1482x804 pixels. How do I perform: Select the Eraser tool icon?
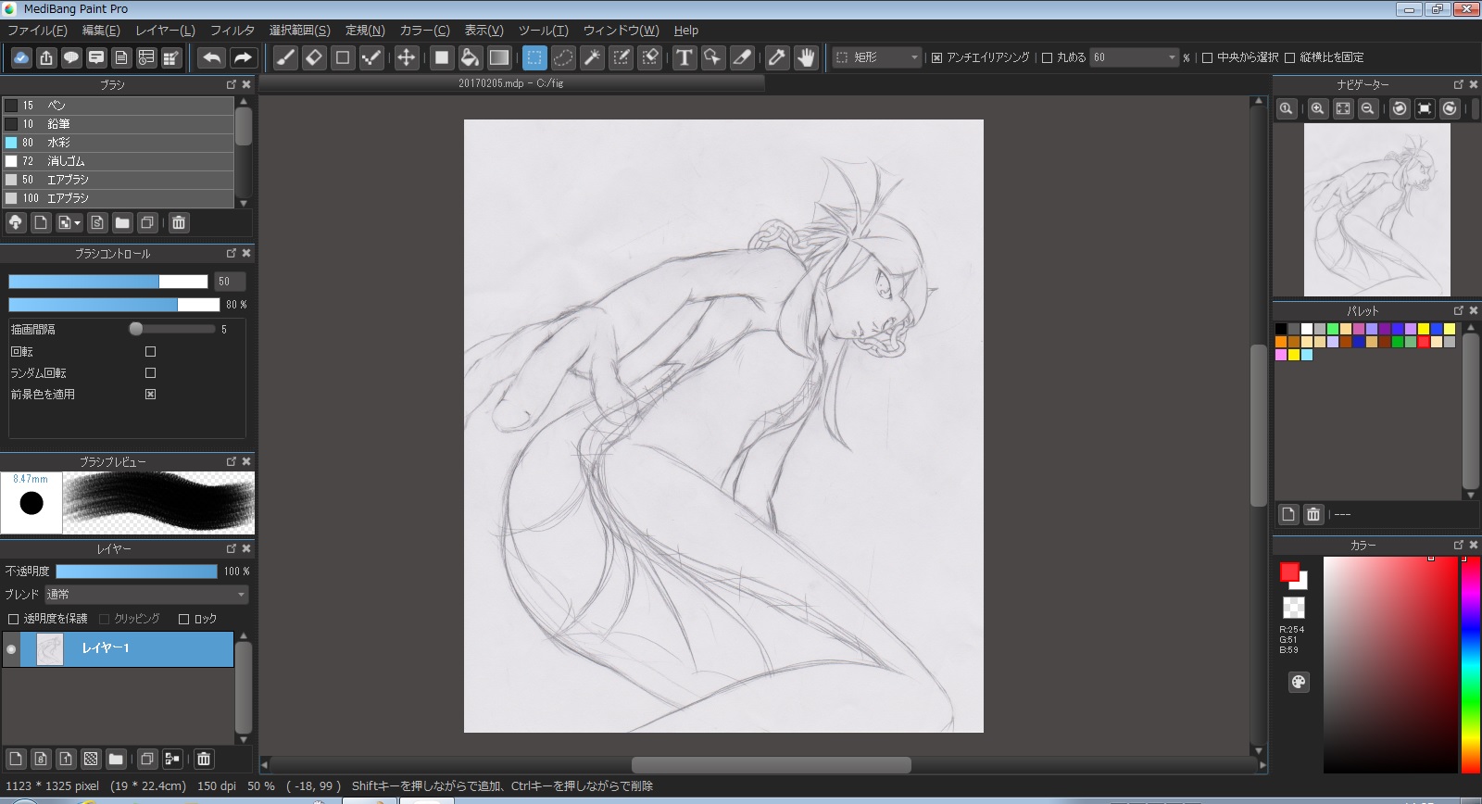click(314, 57)
